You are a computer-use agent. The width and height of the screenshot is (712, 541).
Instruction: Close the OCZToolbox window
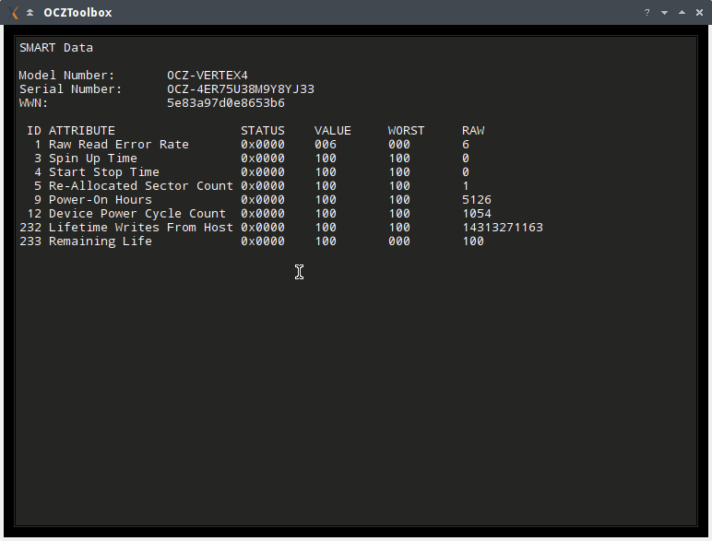699,13
